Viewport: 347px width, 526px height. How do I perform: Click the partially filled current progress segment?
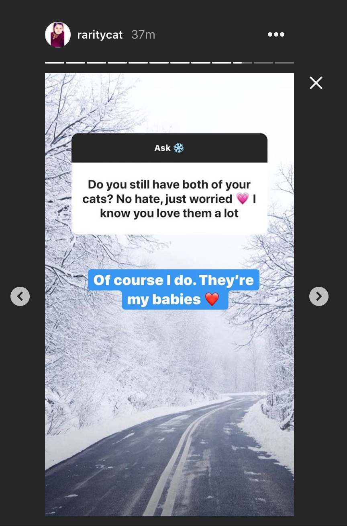[243, 63]
